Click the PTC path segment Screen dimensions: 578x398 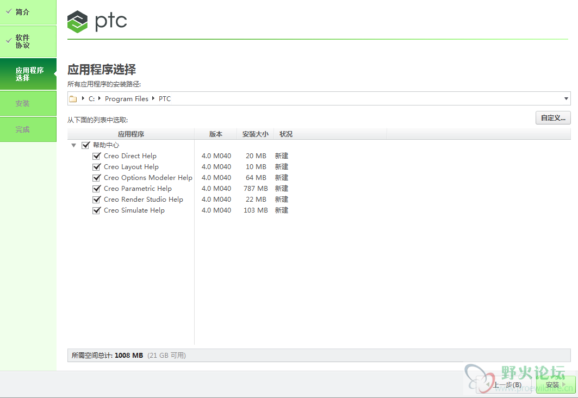[x=165, y=99]
